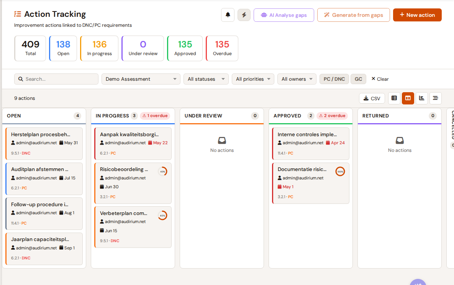Click the Sep 1 calendar icon
The image size is (454, 285).
[x=61, y=248]
